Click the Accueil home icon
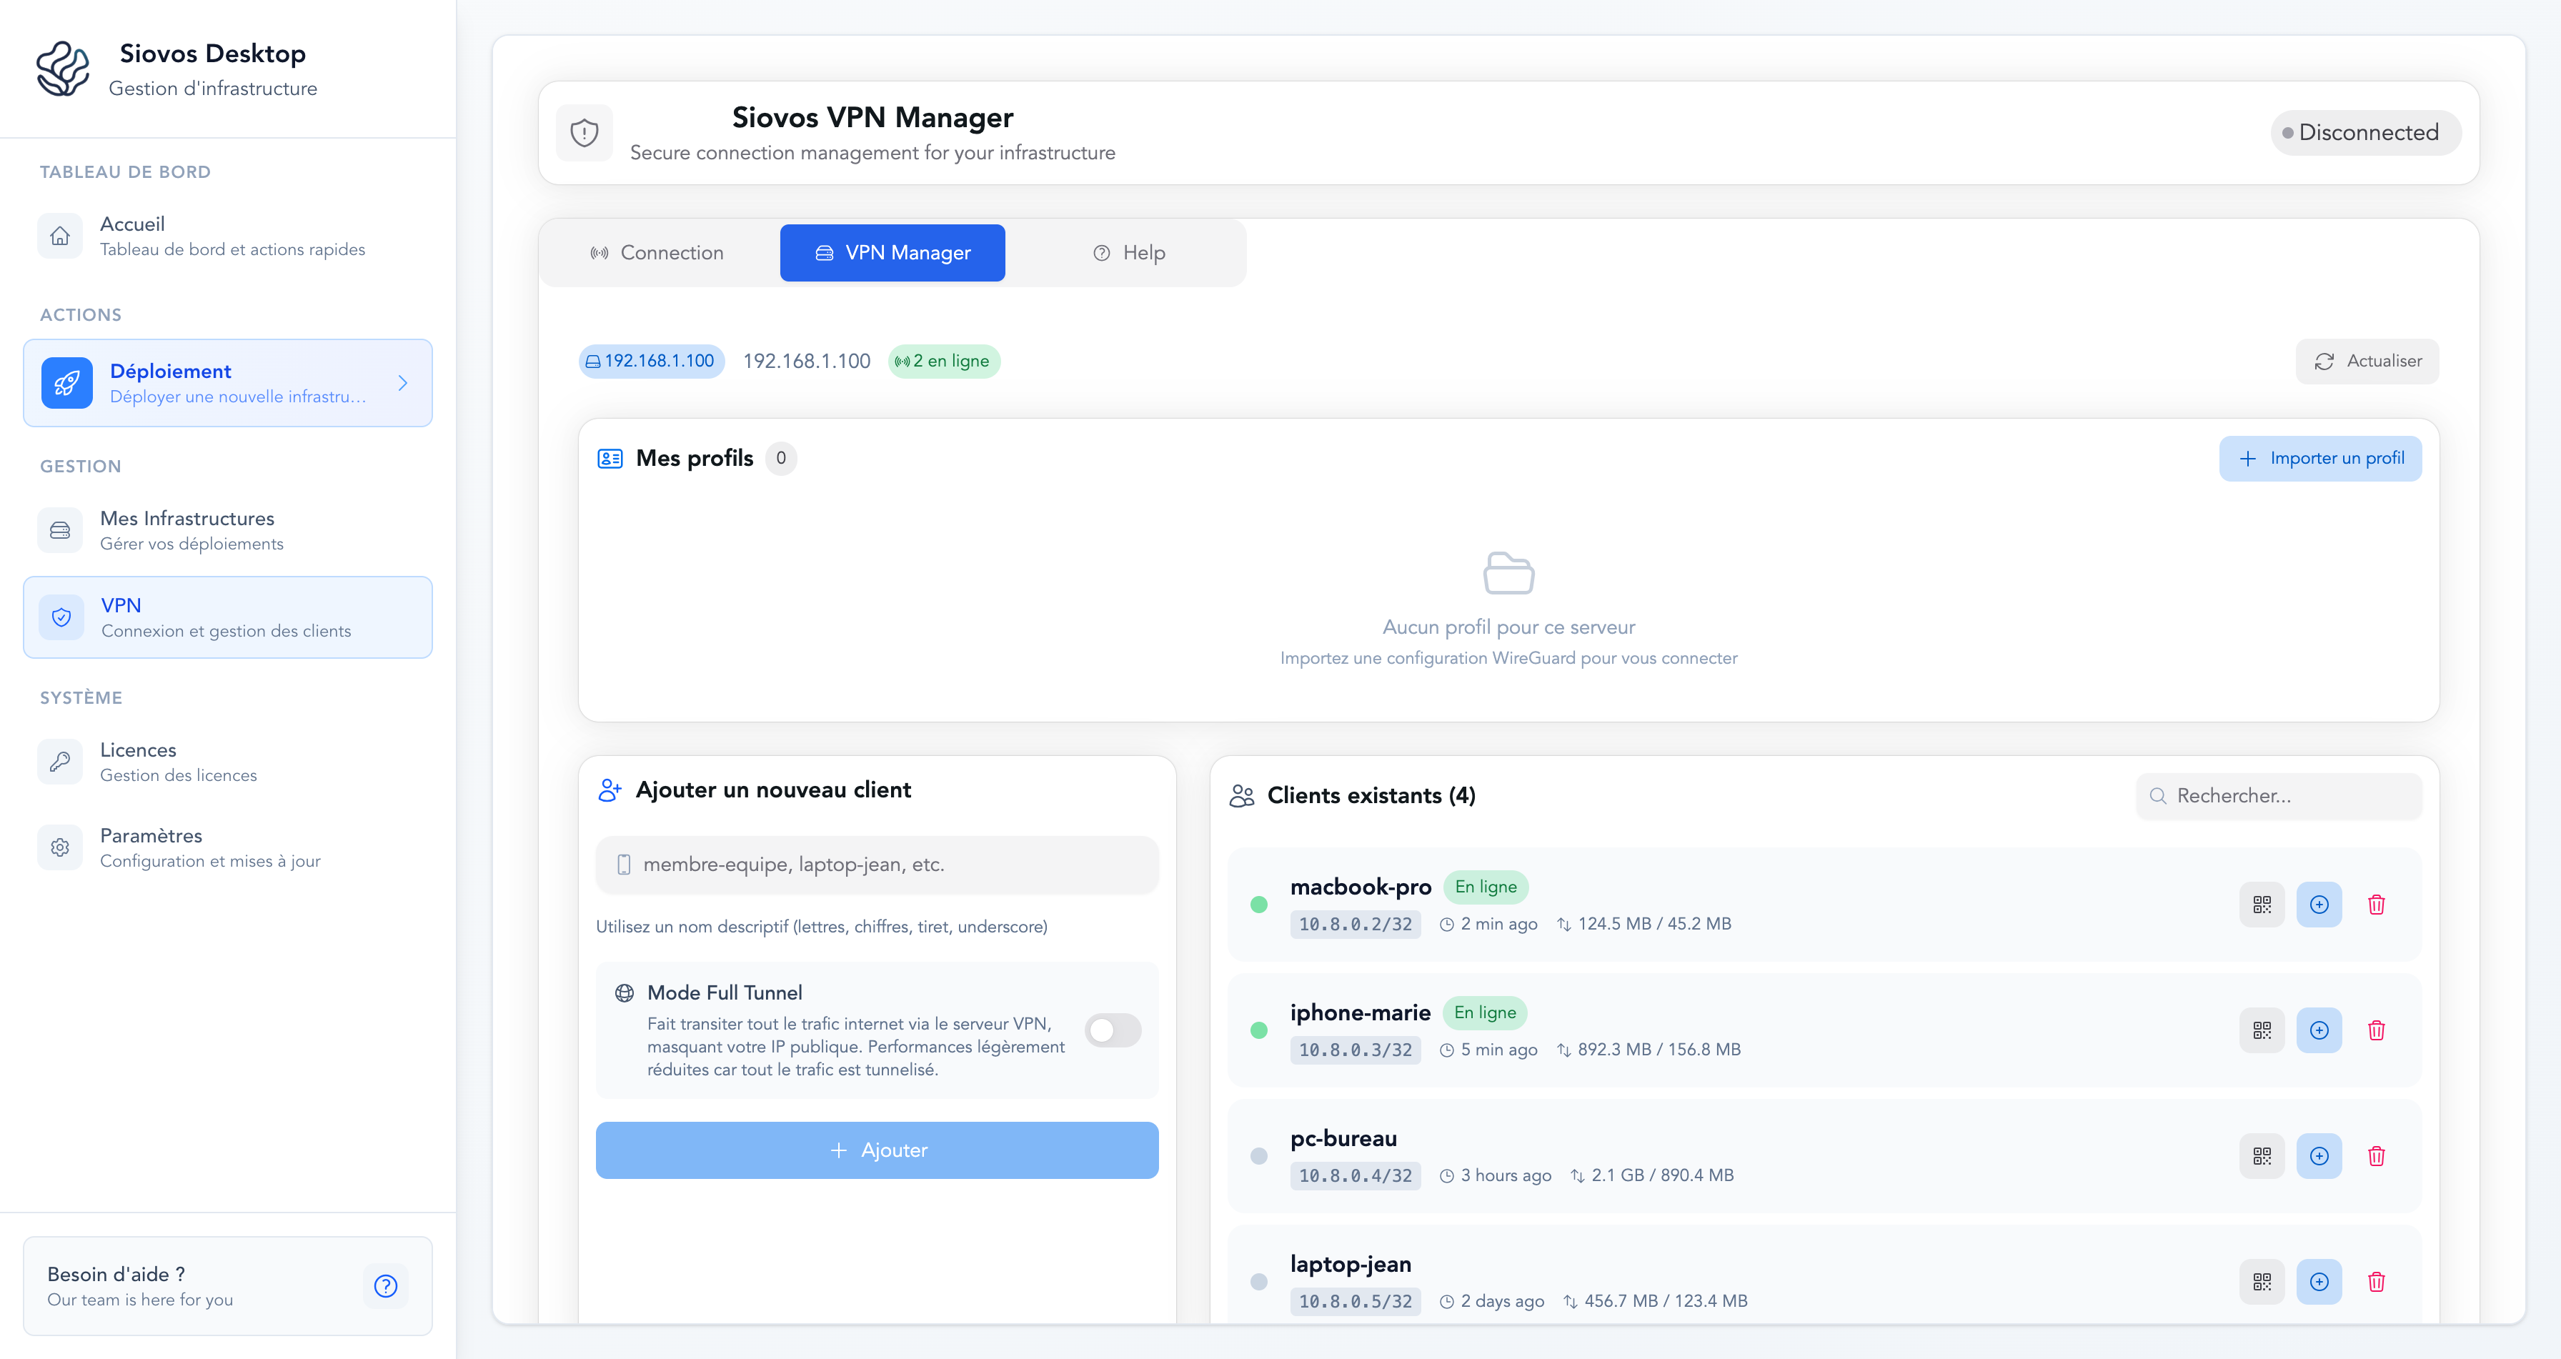The height and width of the screenshot is (1359, 2561). point(59,236)
